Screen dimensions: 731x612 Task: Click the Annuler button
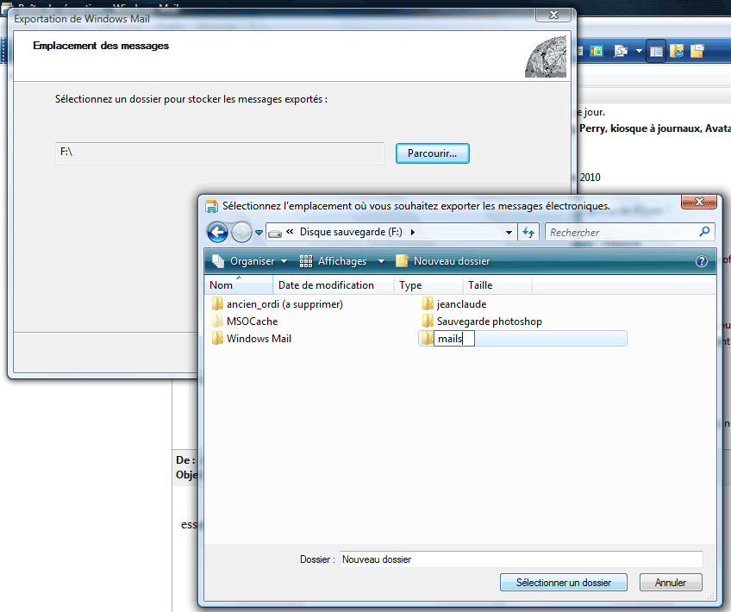(x=670, y=583)
